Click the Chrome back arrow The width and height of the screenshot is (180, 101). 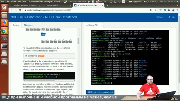point(11,10)
